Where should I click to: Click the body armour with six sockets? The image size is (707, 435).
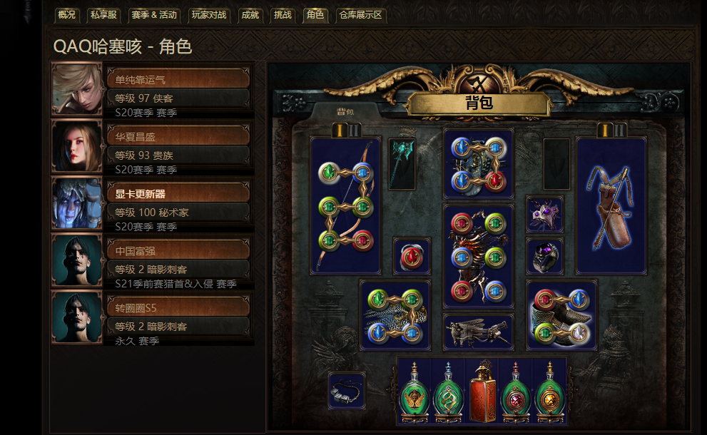pos(479,256)
